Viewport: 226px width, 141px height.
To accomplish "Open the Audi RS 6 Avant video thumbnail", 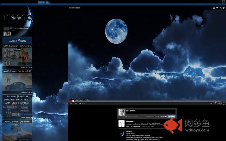I will [17, 81].
